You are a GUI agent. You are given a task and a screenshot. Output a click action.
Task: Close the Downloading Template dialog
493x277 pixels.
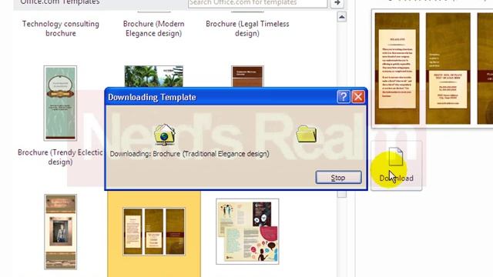358,97
